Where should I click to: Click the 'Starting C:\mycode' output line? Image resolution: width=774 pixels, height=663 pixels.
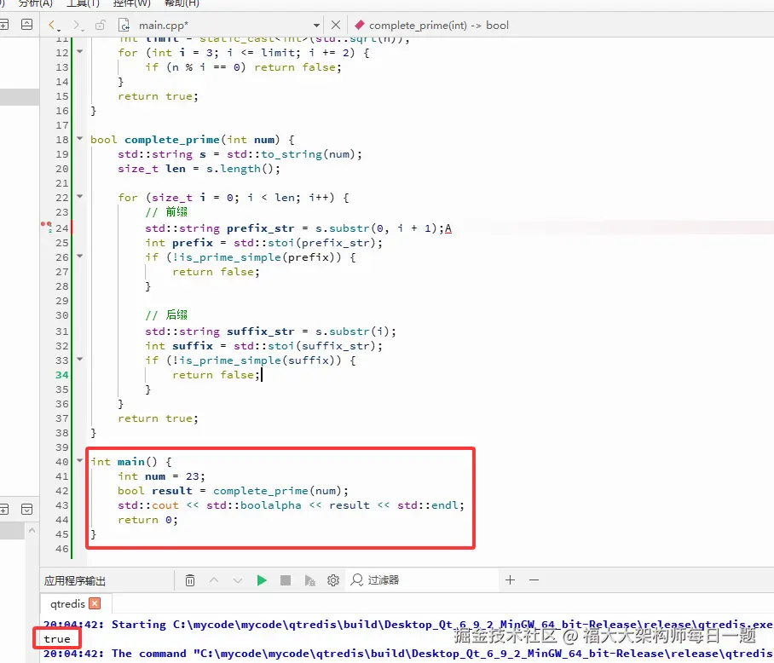click(407, 625)
